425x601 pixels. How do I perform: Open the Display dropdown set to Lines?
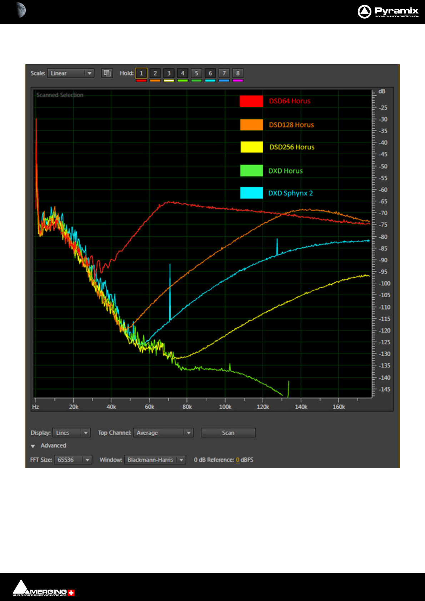[72, 433]
